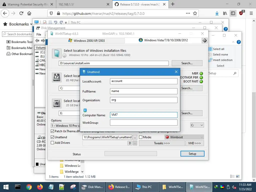Collapse the Explorer ribbon chevron
256x192 pixels.
coord(233,42)
